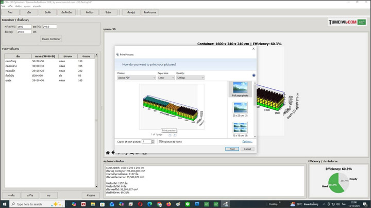The height and width of the screenshot is (208, 371).
Task: Click the home icon in plot toolbar
Action: 108,153
